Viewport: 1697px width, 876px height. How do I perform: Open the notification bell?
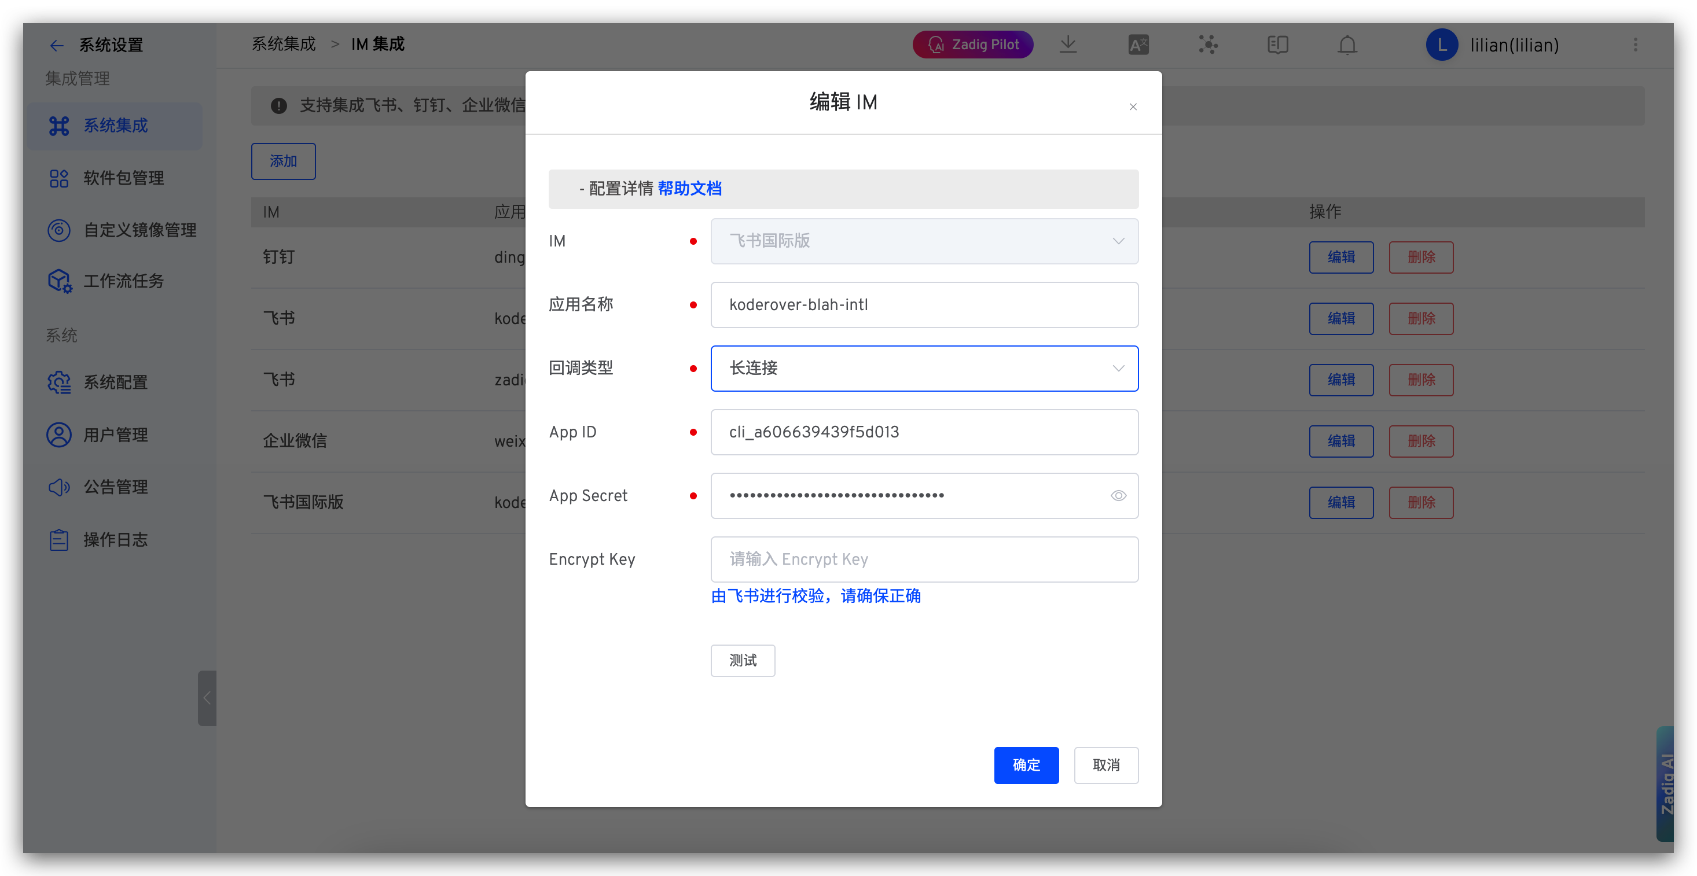(1347, 45)
